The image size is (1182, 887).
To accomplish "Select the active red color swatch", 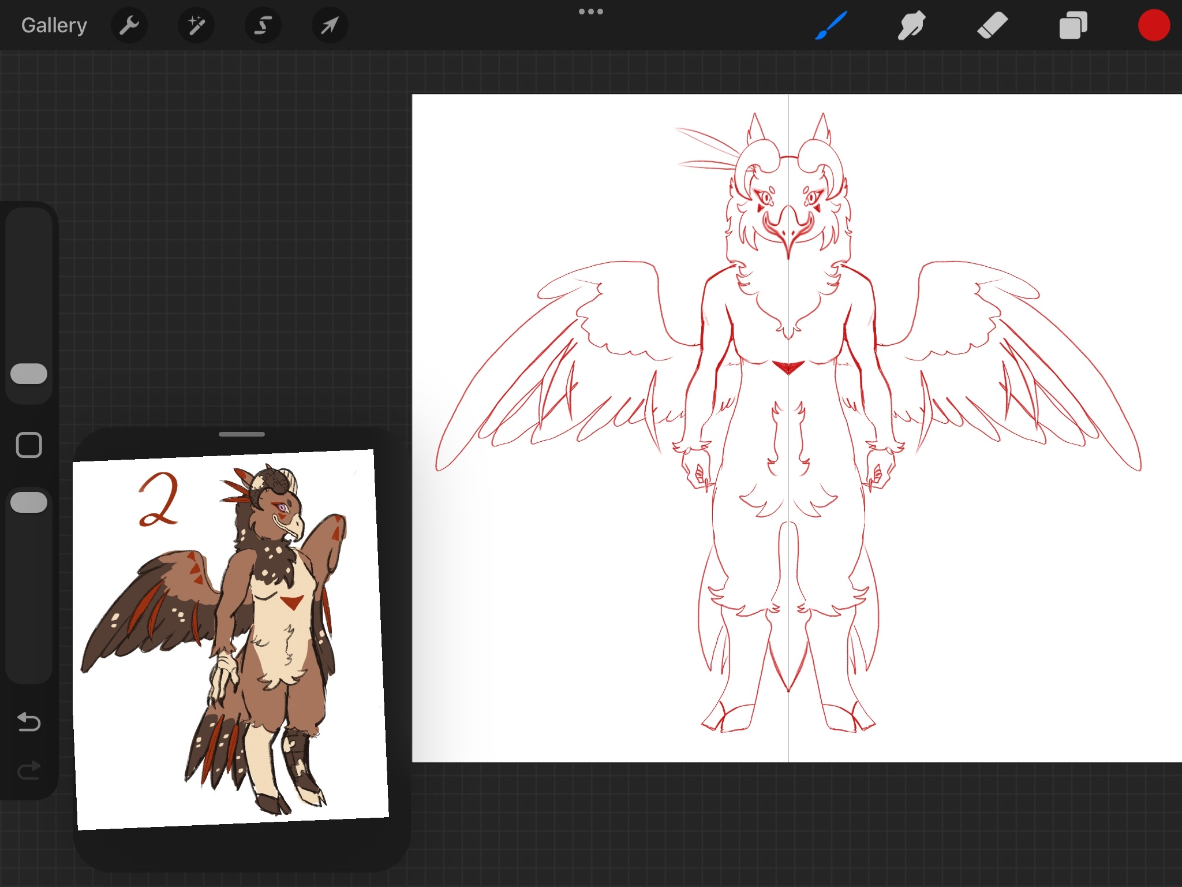I will [1154, 25].
